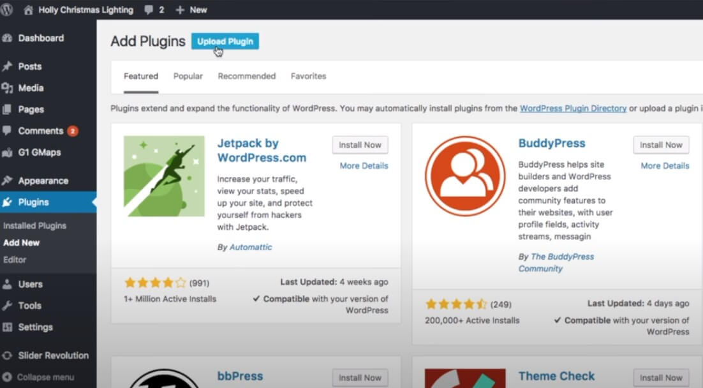Image resolution: width=703 pixels, height=388 pixels.
Task: Open the WordPress Plugin Directory link
Action: click(573, 108)
